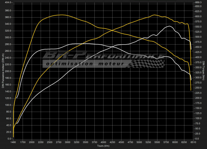Click the 669.3 label on the right axis
This screenshot has width=207, height=149.
tap(198, 3)
